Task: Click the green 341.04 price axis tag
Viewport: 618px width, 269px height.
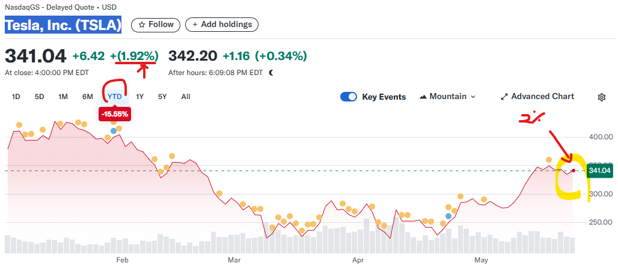Action: pos(599,171)
